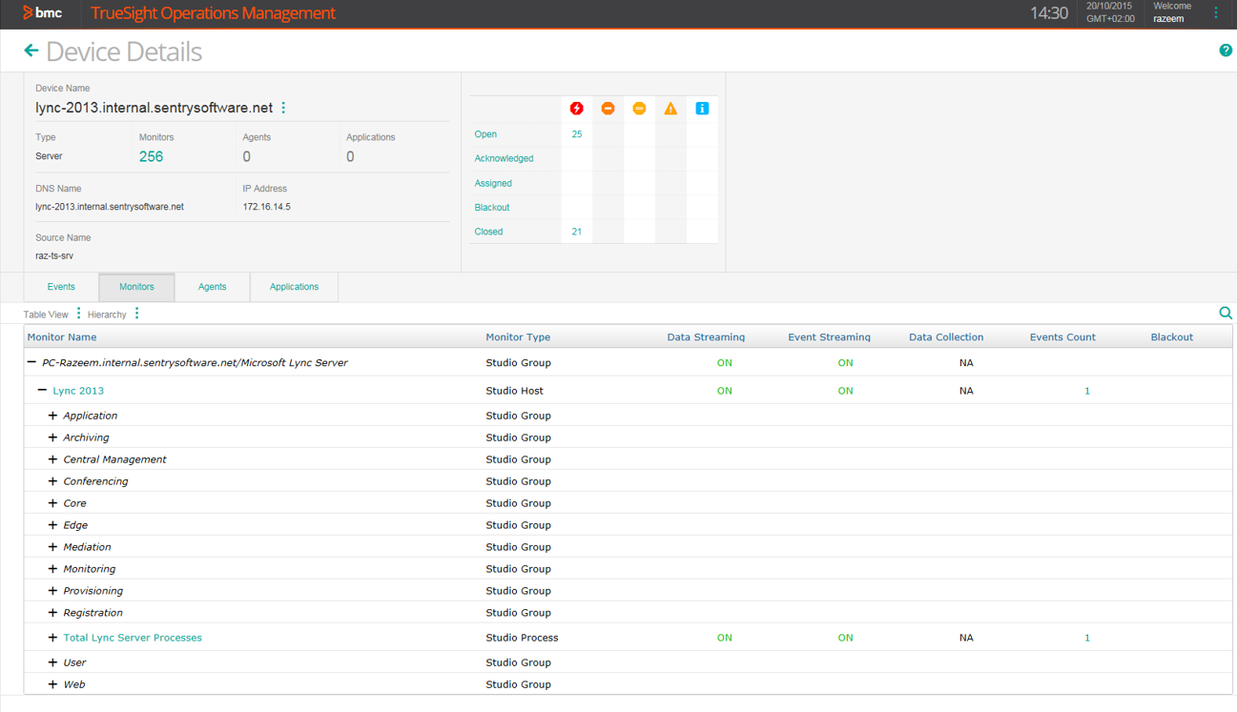Open the 25 open critical events
Screen dimensions: 1237x712
pos(576,134)
